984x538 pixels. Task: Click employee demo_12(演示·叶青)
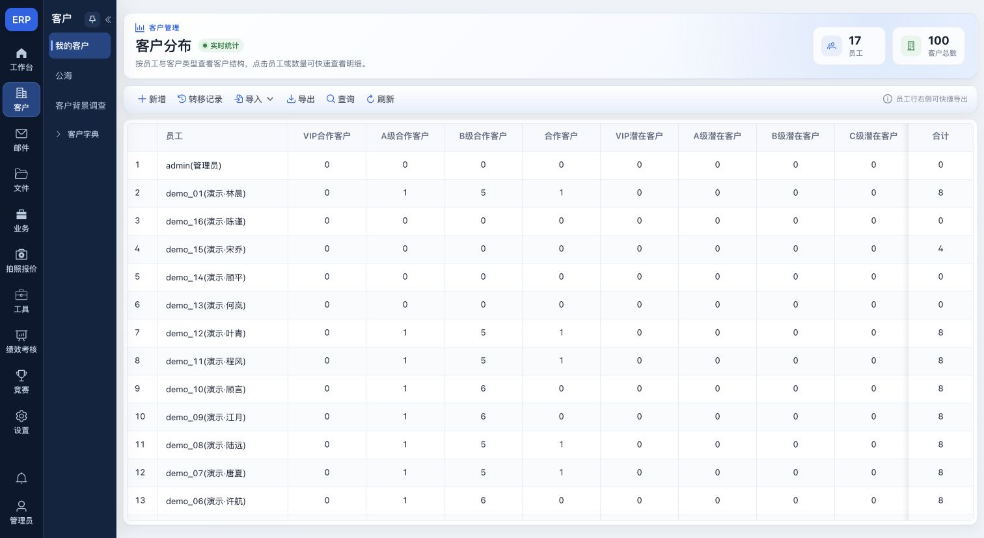click(206, 333)
